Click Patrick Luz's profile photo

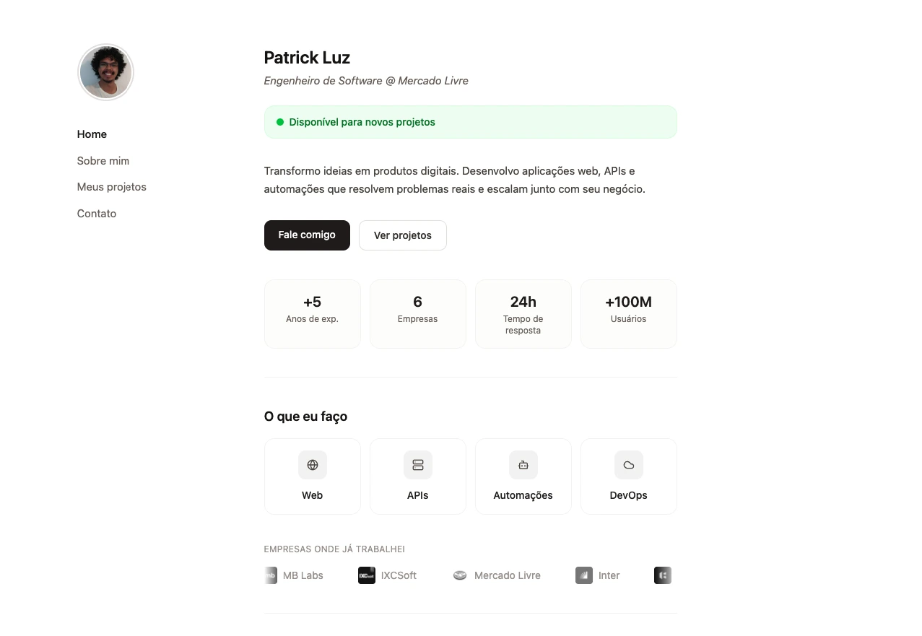(105, 72)
